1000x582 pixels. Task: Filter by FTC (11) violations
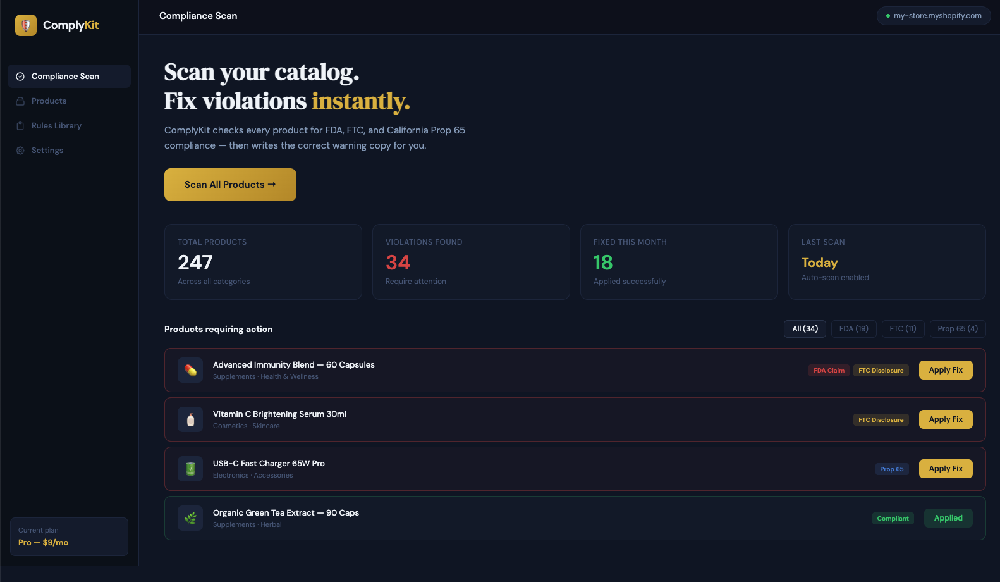903,329
